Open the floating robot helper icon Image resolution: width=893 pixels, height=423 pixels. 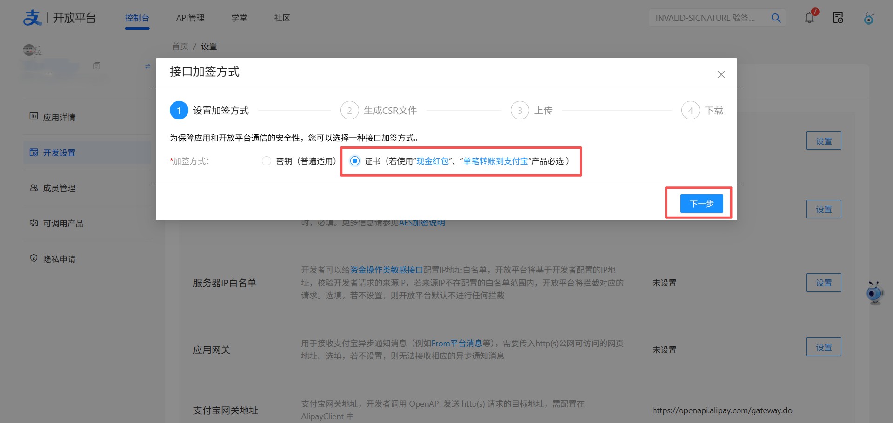point(875,293)
